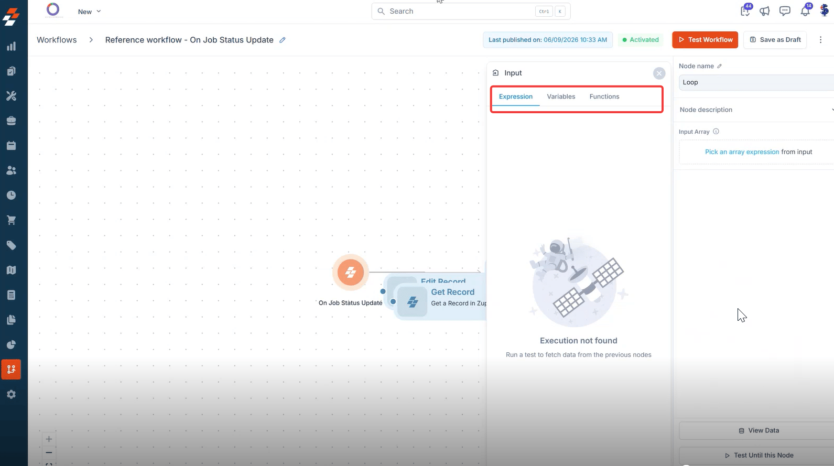Click the Last published on date label
This screenshot has width=834, height=466.
click(548, 40)
